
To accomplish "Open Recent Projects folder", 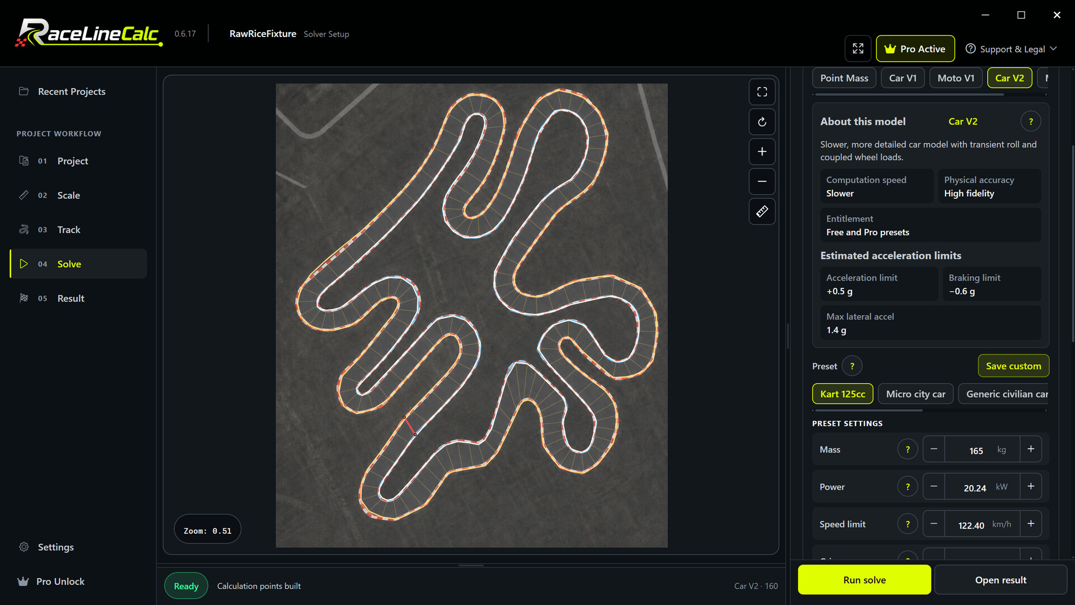I will click(x=78, y=91).
